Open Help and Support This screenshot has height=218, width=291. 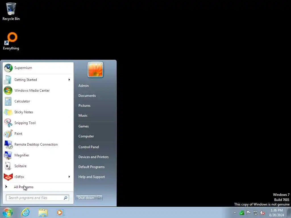(x=92, y=177)
